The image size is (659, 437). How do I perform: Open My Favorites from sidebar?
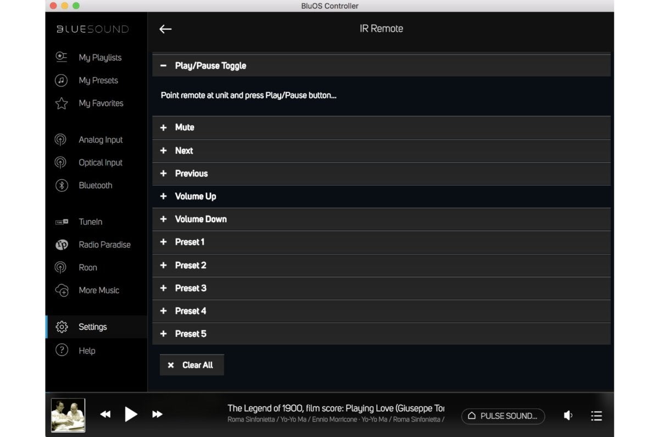[101, 103]
